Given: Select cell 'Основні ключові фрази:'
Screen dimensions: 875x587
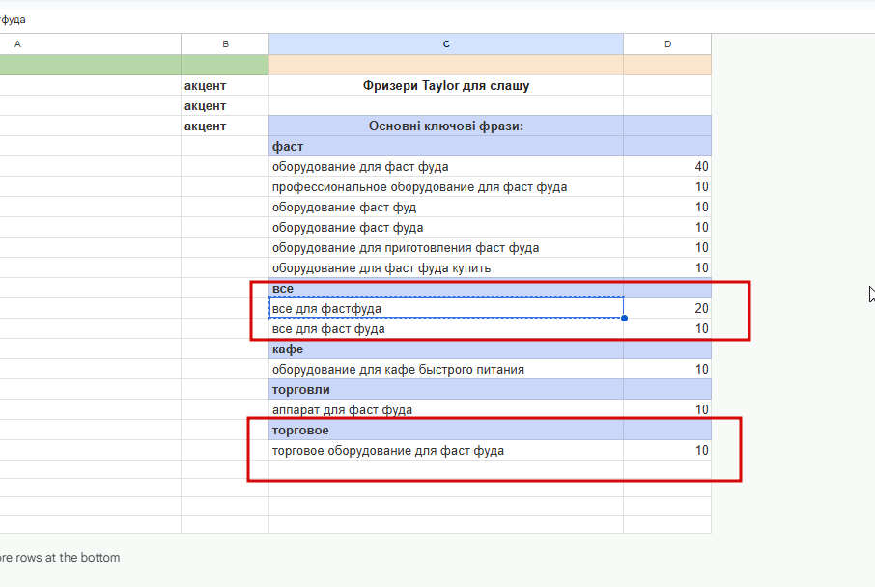Looking at the screenshot, I should pos(446,126).
